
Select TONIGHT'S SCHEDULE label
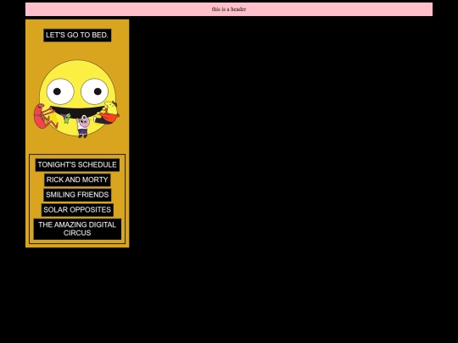click(x=77, y=165)
